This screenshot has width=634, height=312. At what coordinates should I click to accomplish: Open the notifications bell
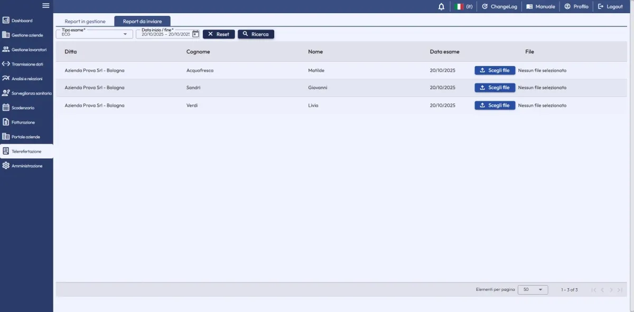tap(441, 6)
